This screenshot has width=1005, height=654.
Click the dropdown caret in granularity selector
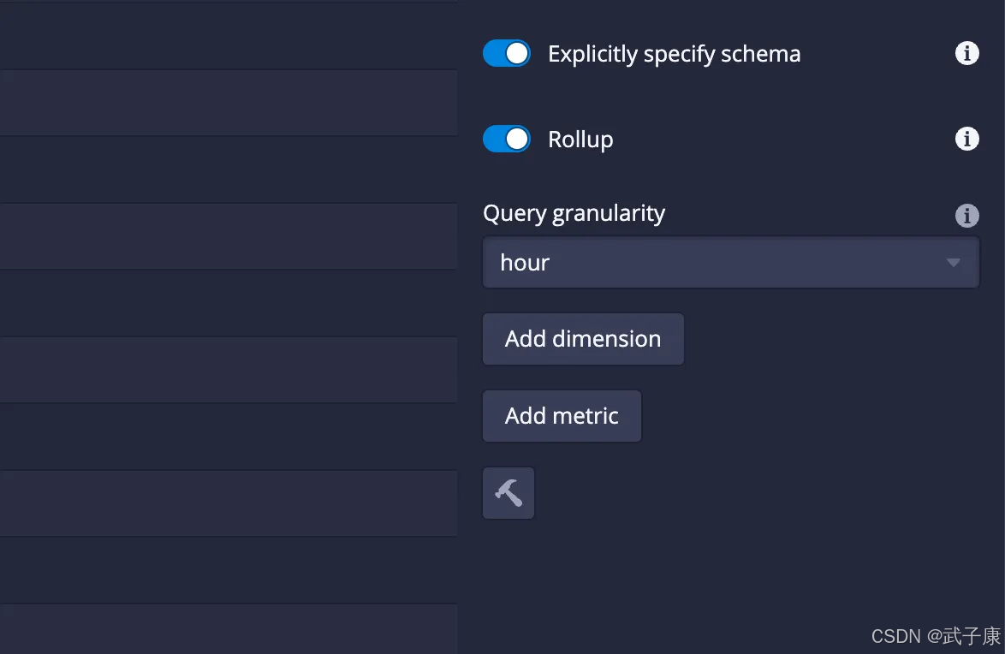tap(953, 263)
